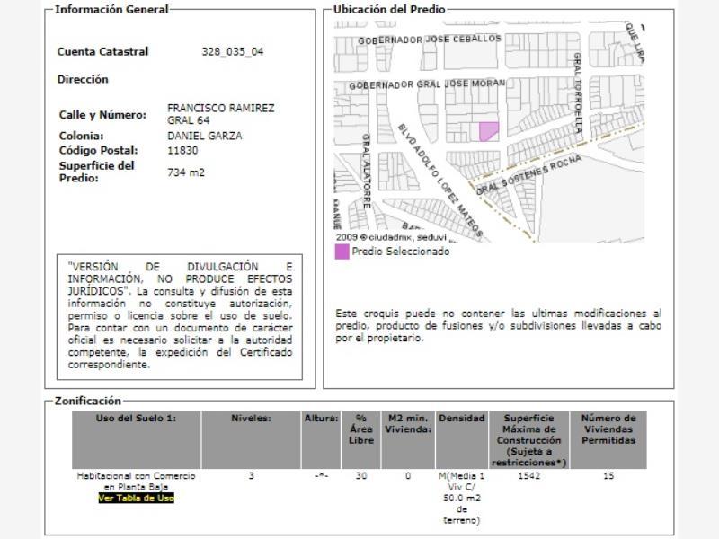Click the 'Este croquis puede no contener' note

(x=498, y=325)
